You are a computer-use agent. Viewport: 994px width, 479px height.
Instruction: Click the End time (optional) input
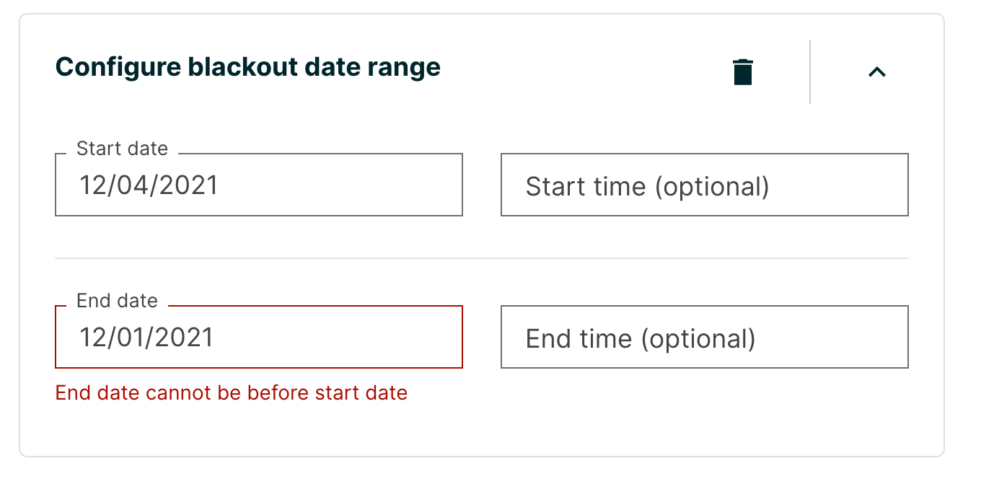click(704, 337)
